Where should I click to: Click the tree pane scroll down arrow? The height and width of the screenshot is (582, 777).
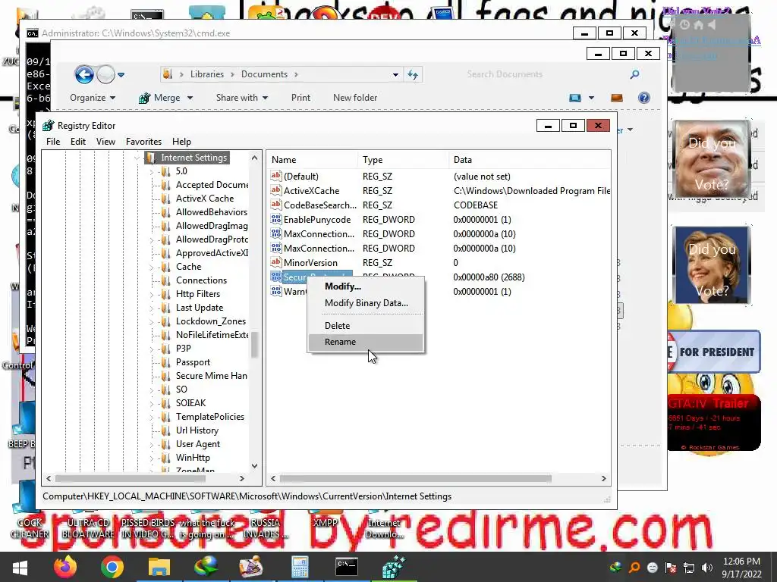click(x=255, y=466)
